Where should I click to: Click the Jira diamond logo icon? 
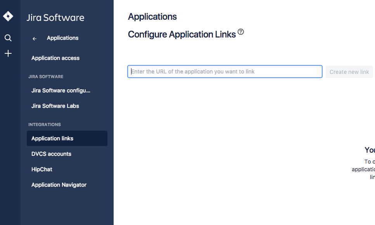pyautogui.click(x=8, y=16)
